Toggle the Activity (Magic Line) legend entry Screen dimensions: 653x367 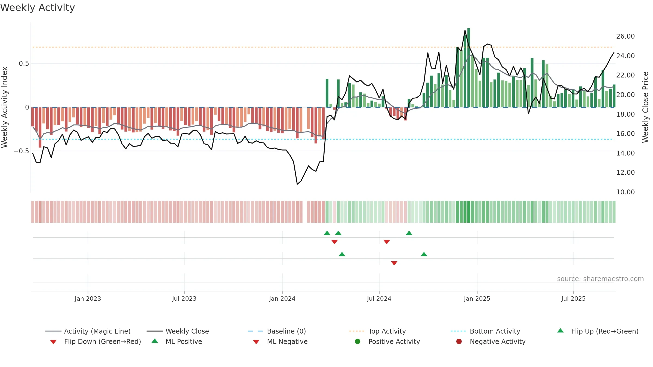(88, 331)
